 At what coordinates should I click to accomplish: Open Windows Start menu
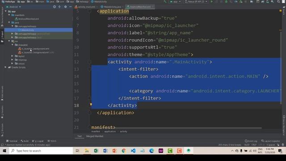(4, 151)
